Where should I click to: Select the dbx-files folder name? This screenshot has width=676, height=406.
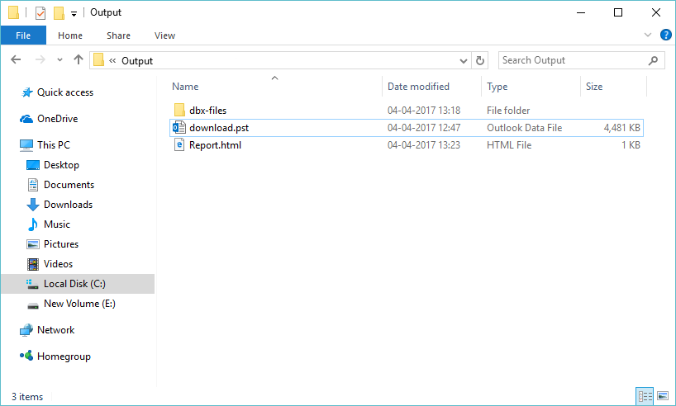pos(207,111)
